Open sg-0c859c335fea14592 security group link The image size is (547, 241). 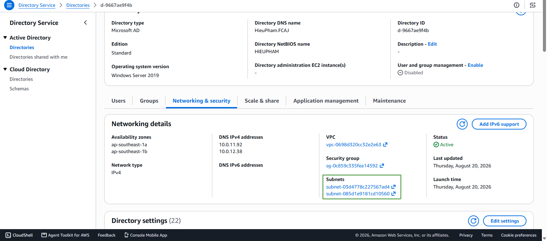(352, 166)
